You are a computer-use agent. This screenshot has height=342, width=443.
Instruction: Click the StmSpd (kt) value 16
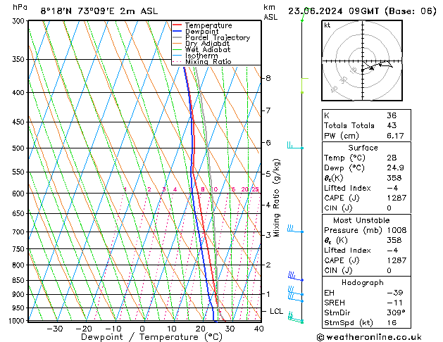click(392, 323)
